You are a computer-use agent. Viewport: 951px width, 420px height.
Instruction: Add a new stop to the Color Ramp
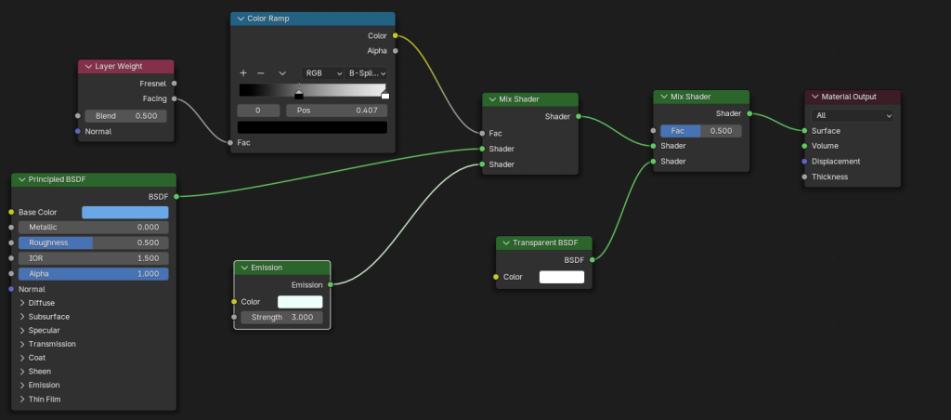(x=243, y=72)
